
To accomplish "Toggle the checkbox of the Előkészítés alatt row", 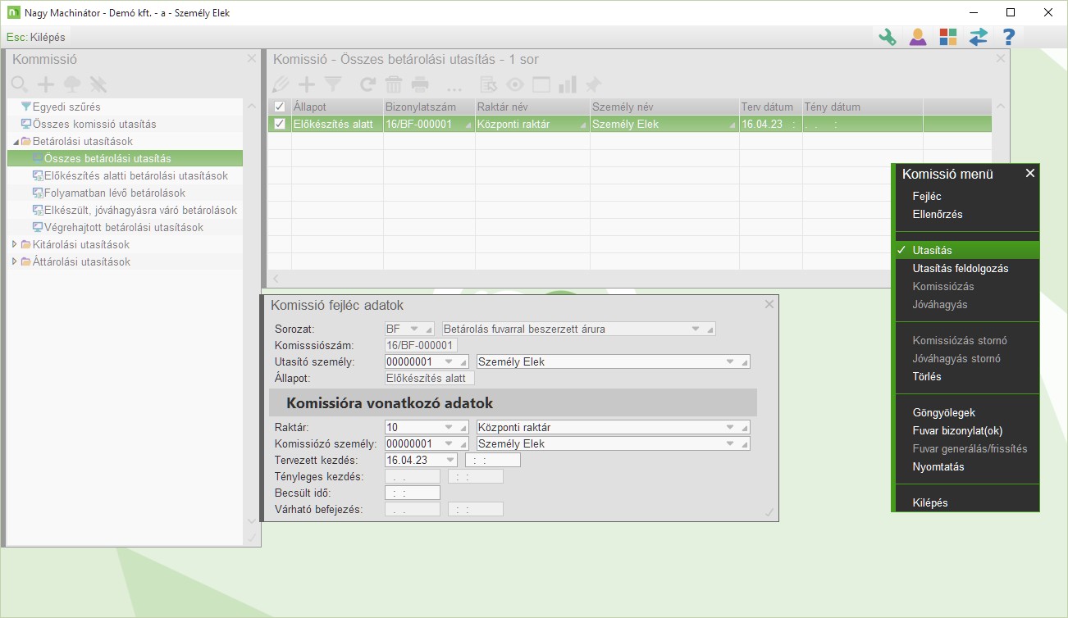I will pyautogui.click(x=280, y=124).
